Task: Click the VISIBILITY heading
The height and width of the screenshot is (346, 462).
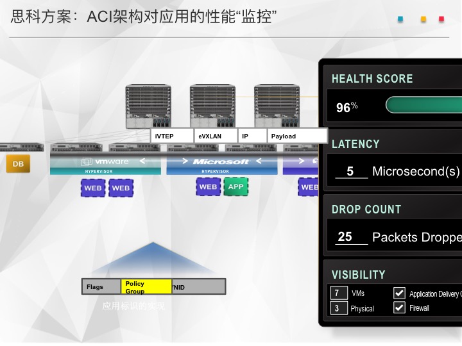Action: [358, 274]
